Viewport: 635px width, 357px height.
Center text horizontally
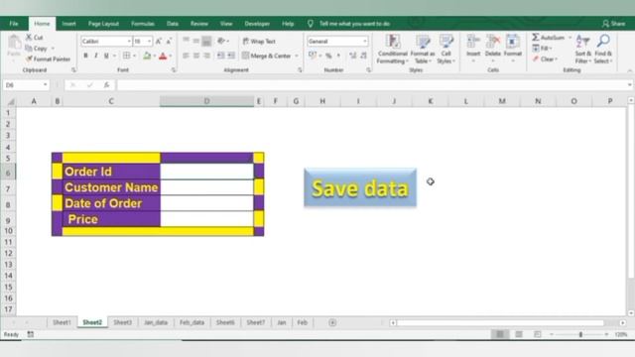point(196,56)
